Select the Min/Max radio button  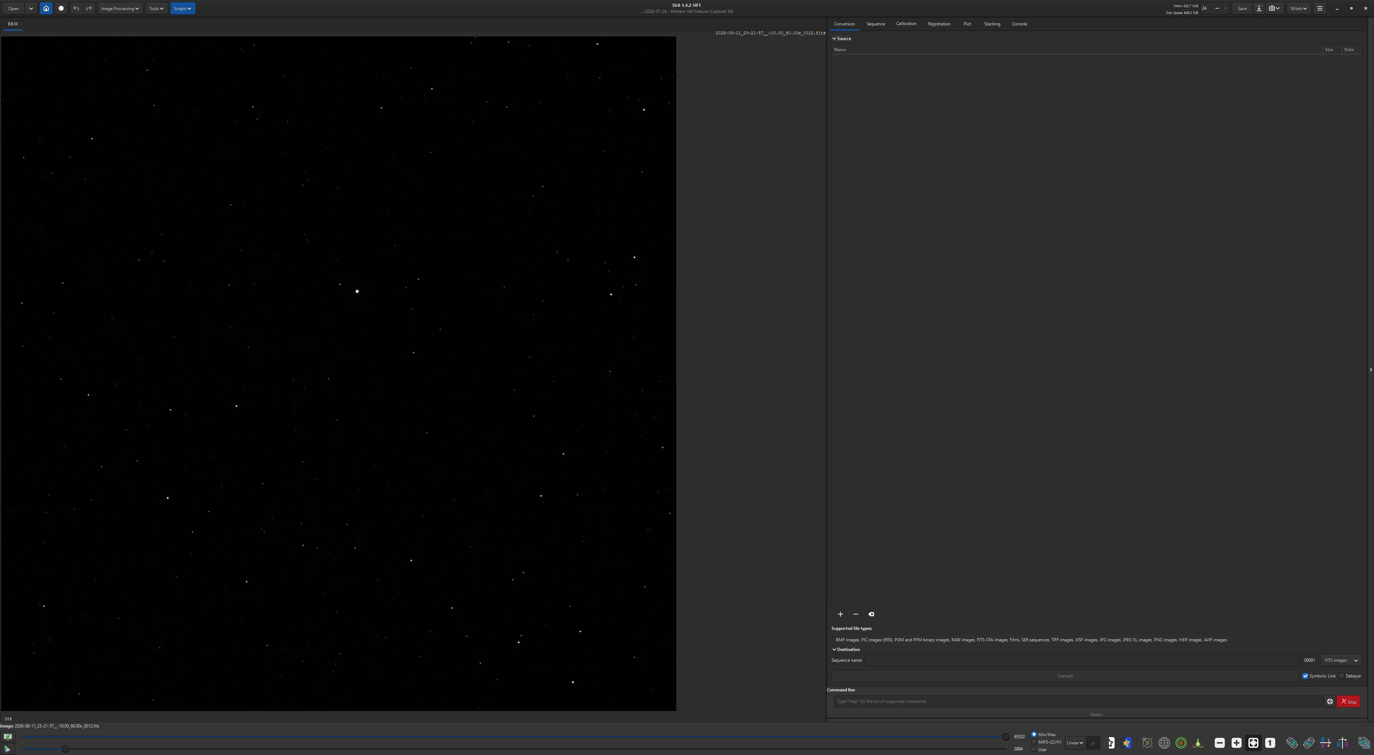[1044, 735]
